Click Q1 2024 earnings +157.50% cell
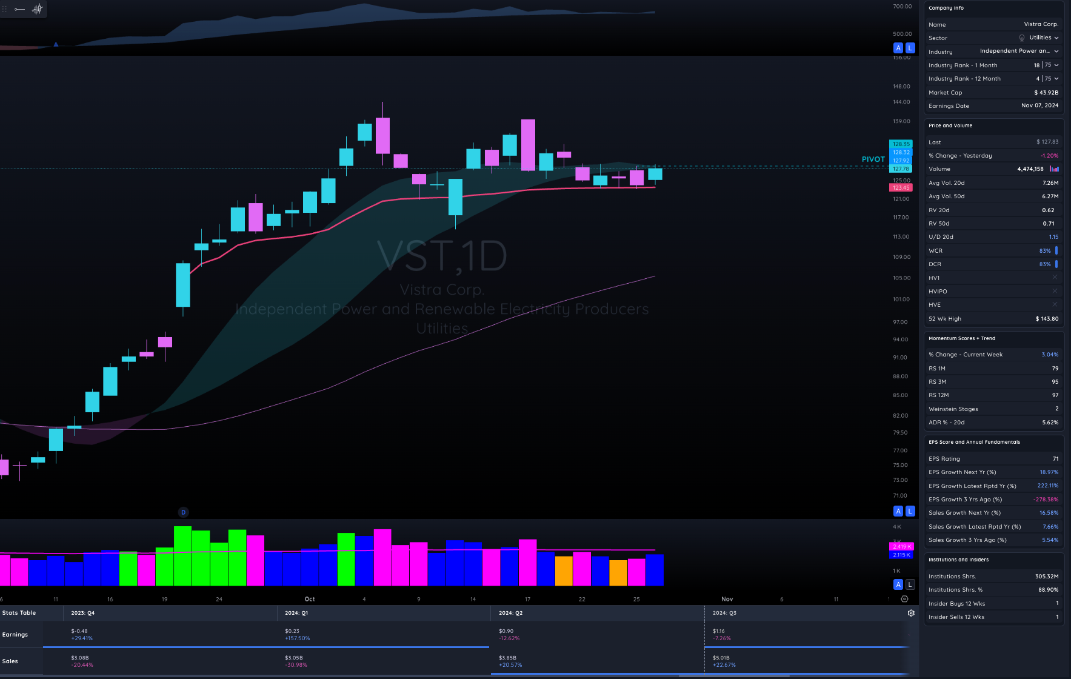 click(298, 638)
